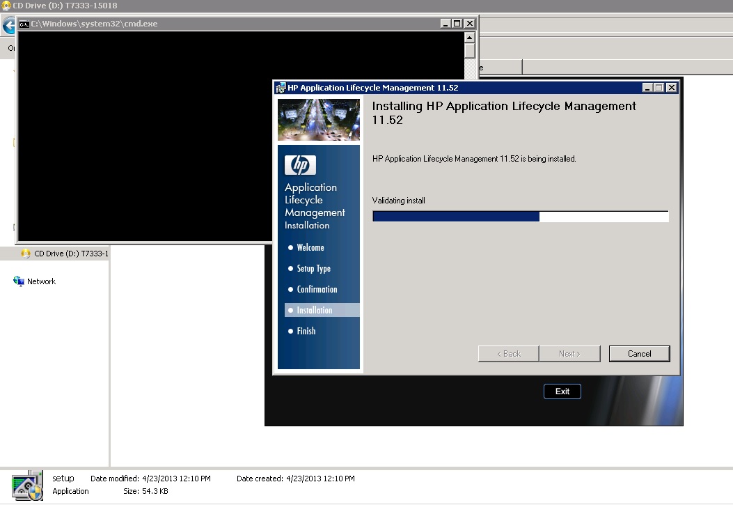Click the HP logo in installer sidebar
Screen dimensions: 733x505
click(300, 165)
